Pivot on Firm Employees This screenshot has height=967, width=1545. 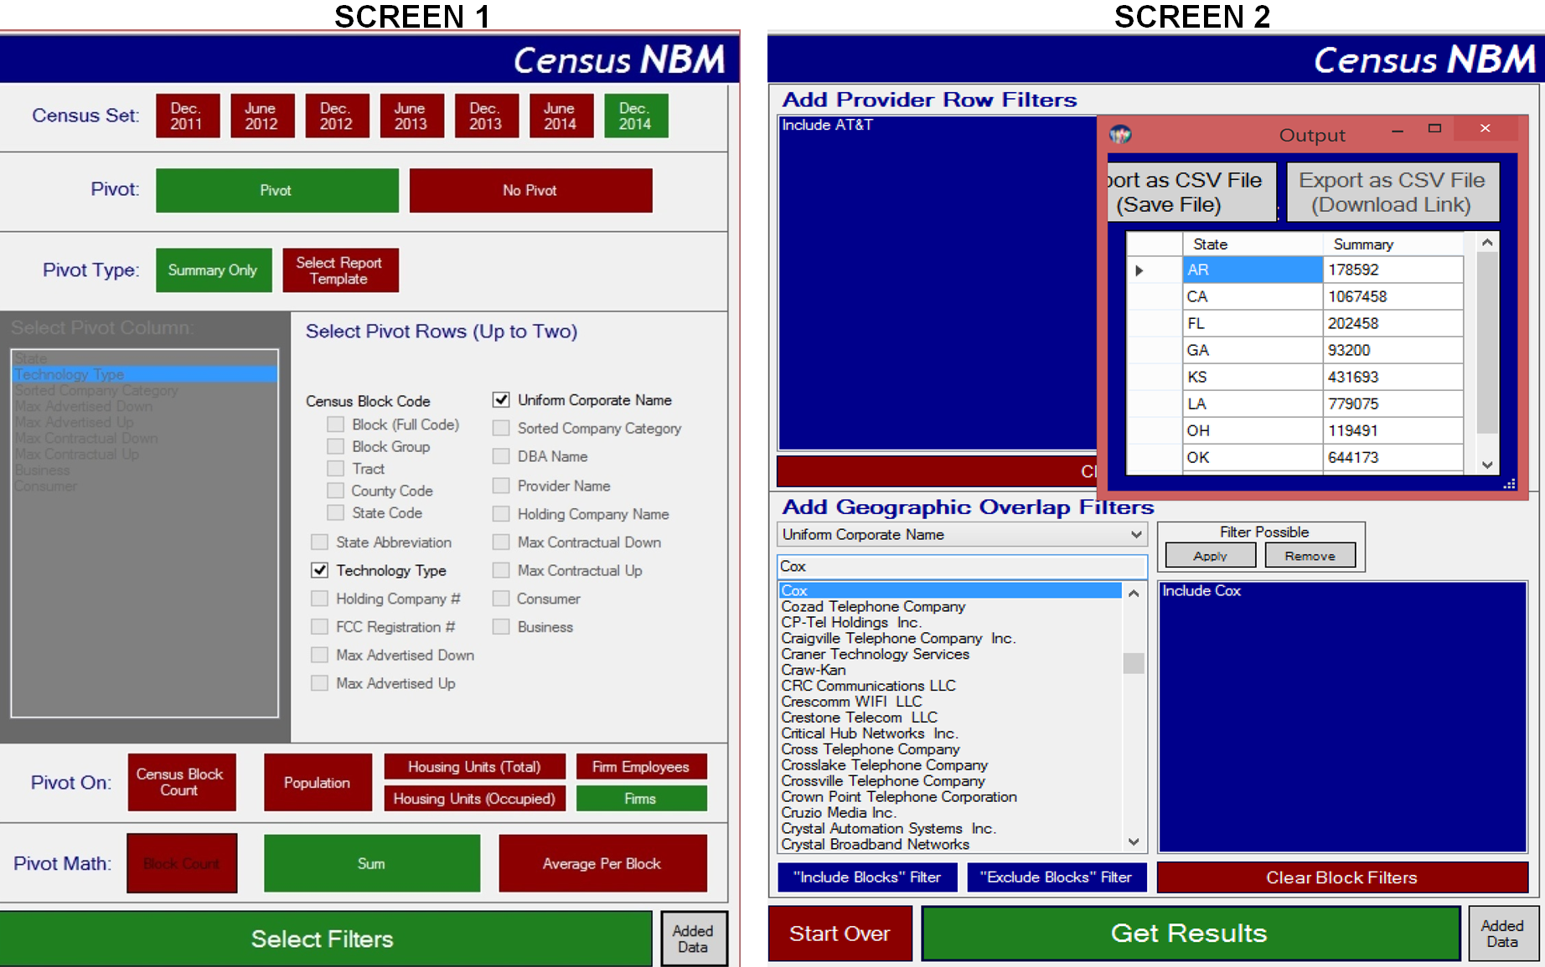[641, 767]
